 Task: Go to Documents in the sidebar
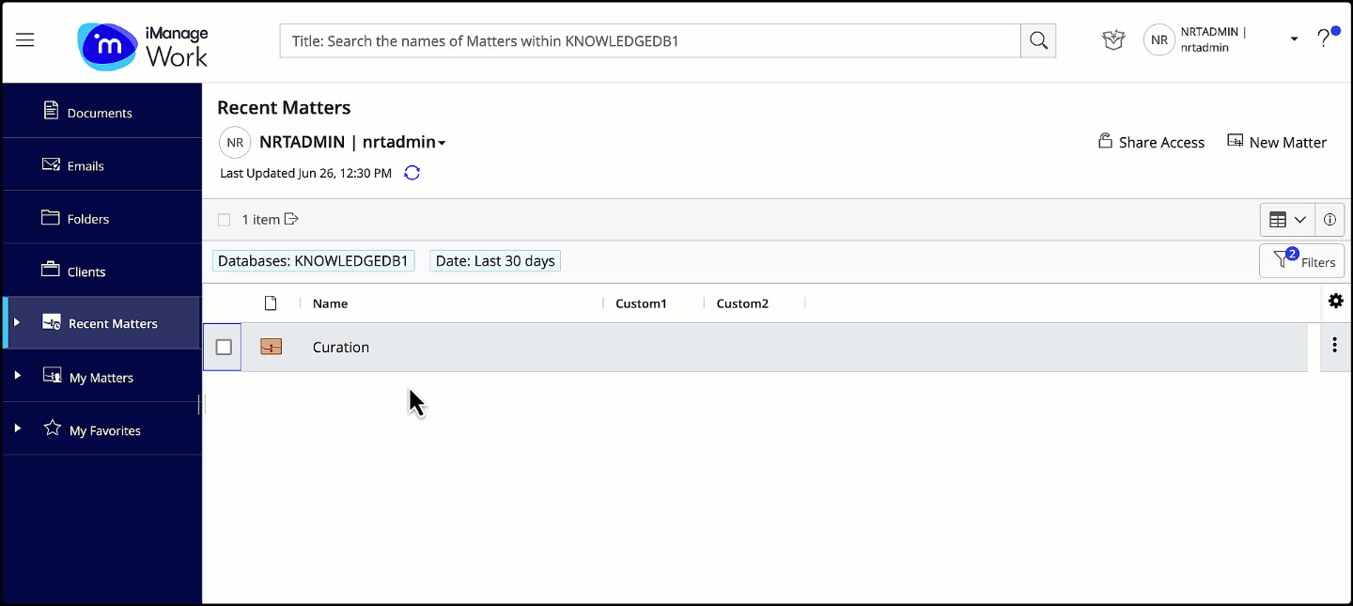(100, 113)
